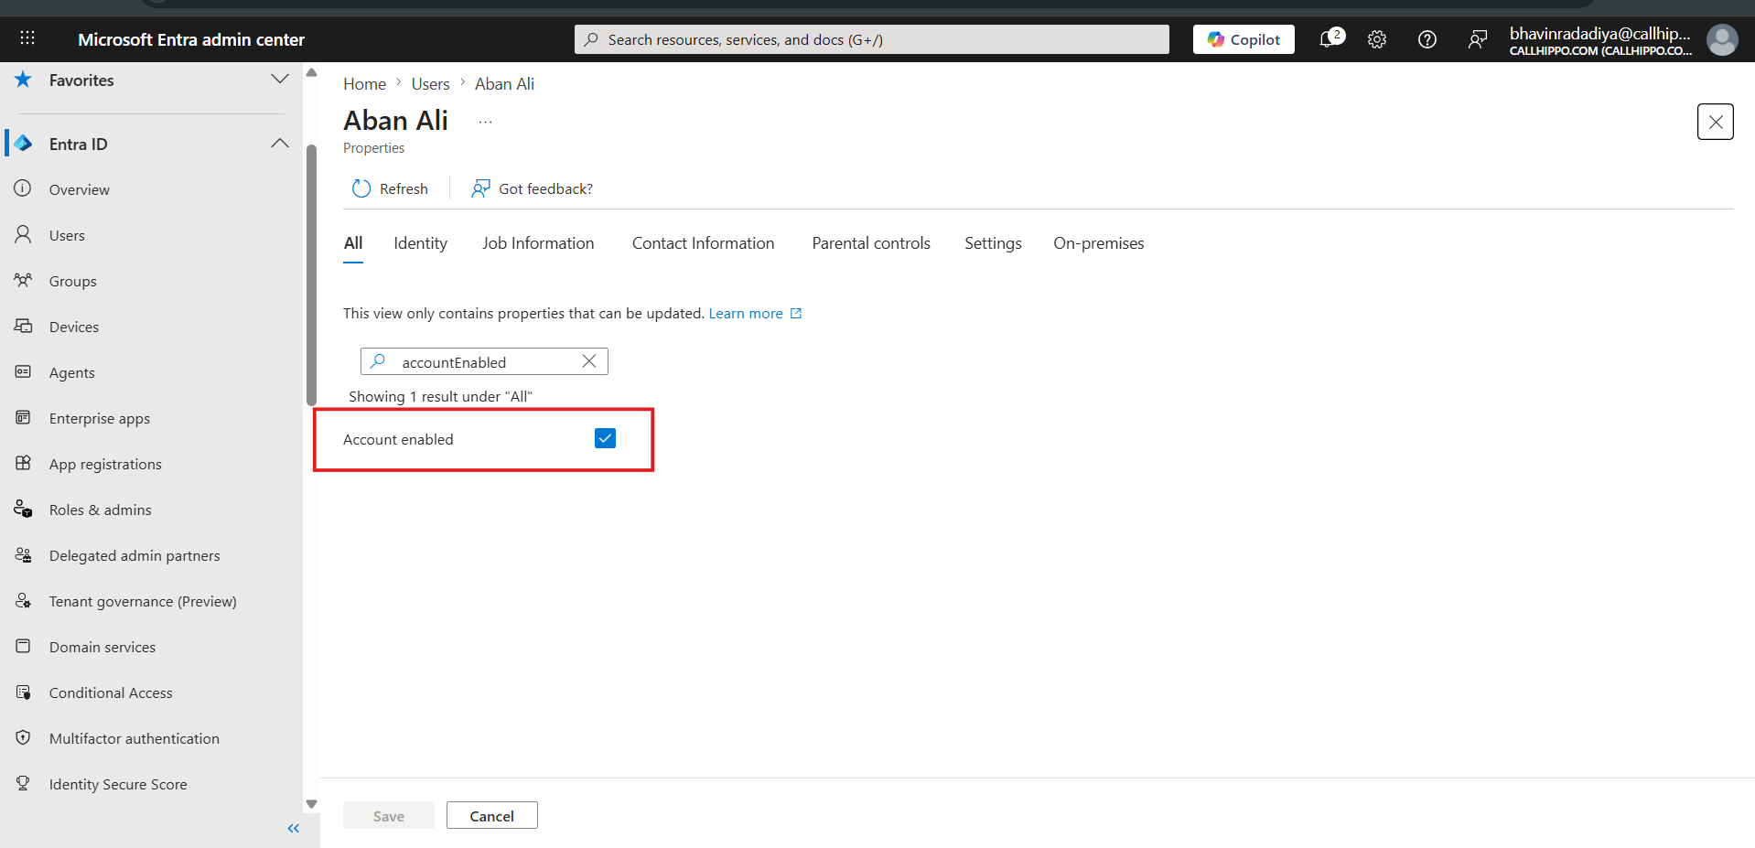1755x848 pixels.
Task: Switch to the Parental controls tab
Action: point(871,243)
